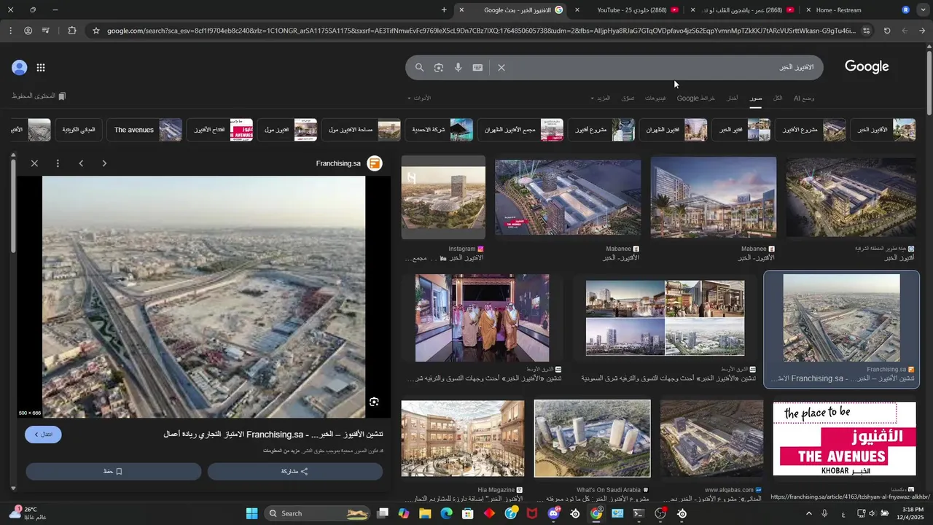This screenshot has height=525, width=933.
Task: Open المحتوى المحفوظ saved content link
Action: click(39, 96)
